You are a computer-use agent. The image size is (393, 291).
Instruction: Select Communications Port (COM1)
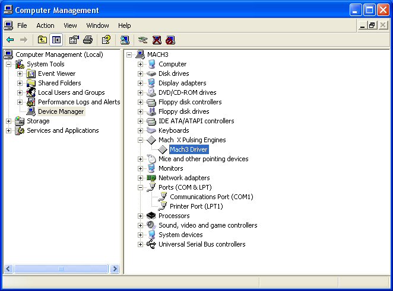pyautogui.click(x=211, y=197)
